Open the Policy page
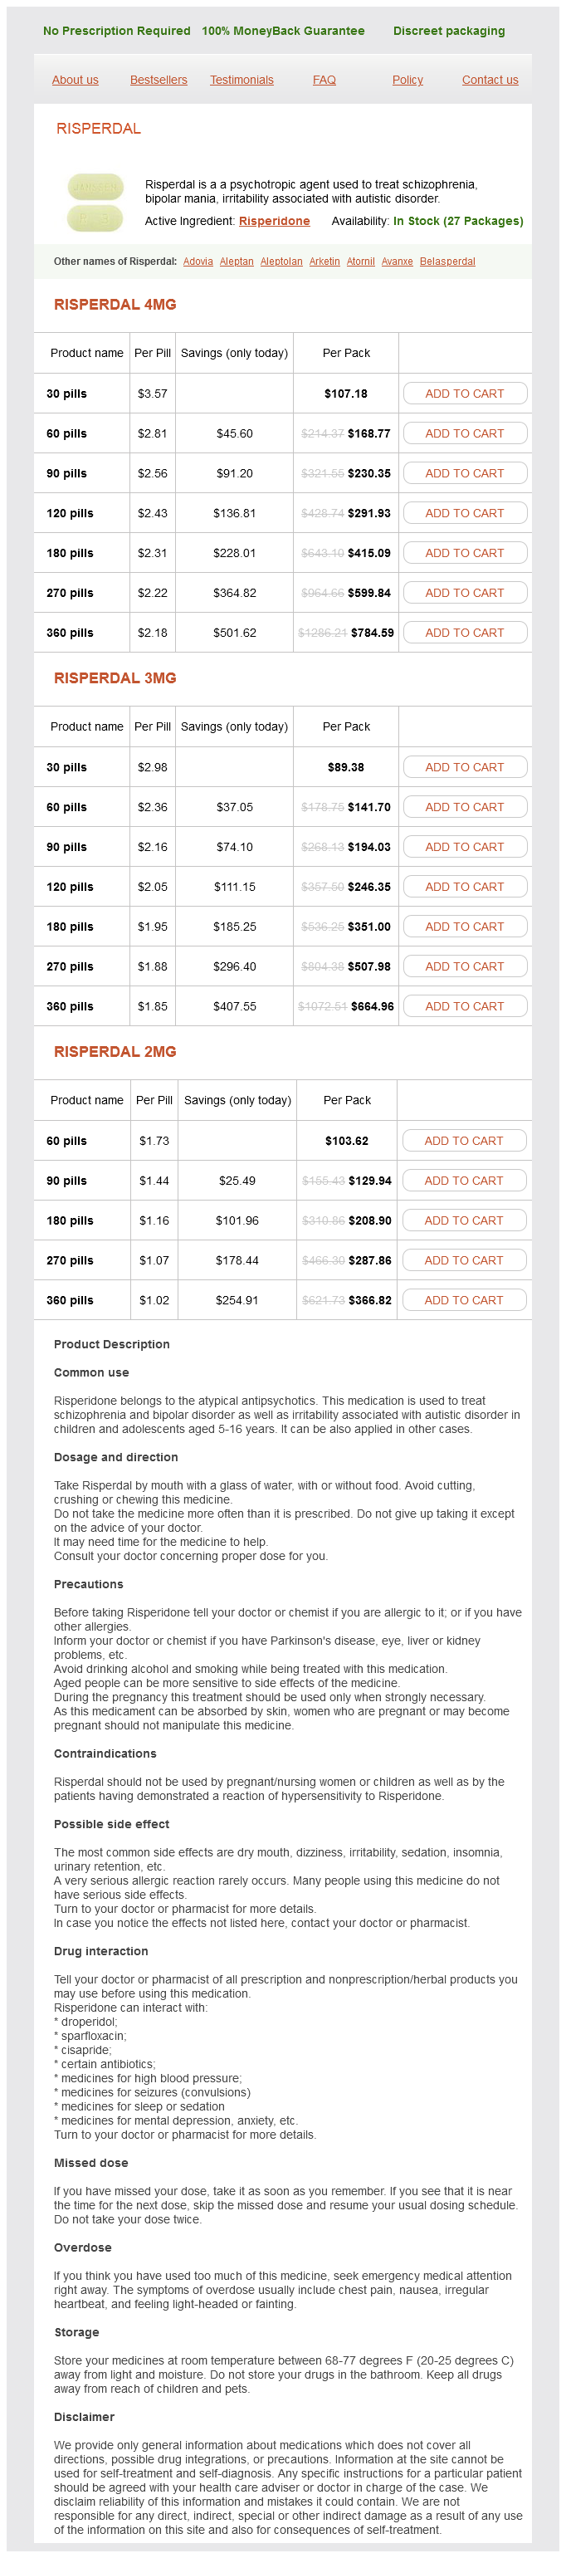 [407, 80]
